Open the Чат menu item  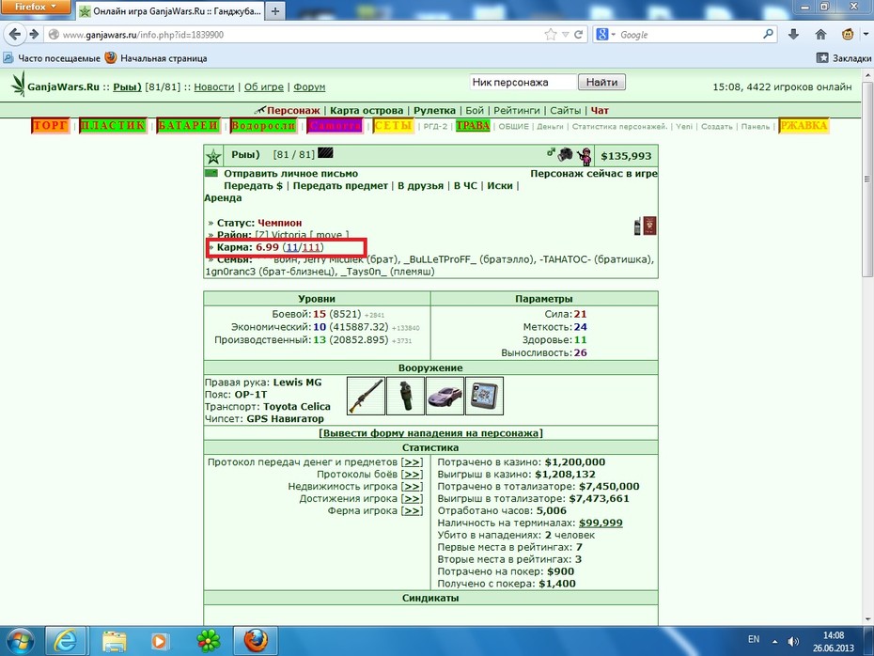pos(600,110)
